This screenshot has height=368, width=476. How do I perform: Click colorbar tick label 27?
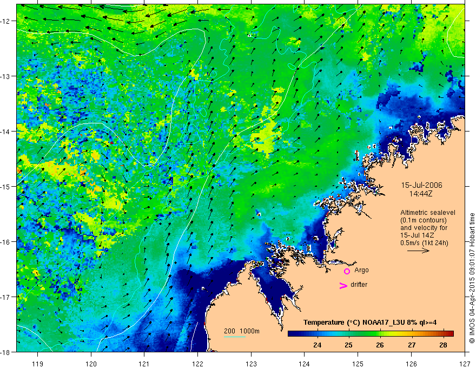pyautogui.click(x=412, y=345)
